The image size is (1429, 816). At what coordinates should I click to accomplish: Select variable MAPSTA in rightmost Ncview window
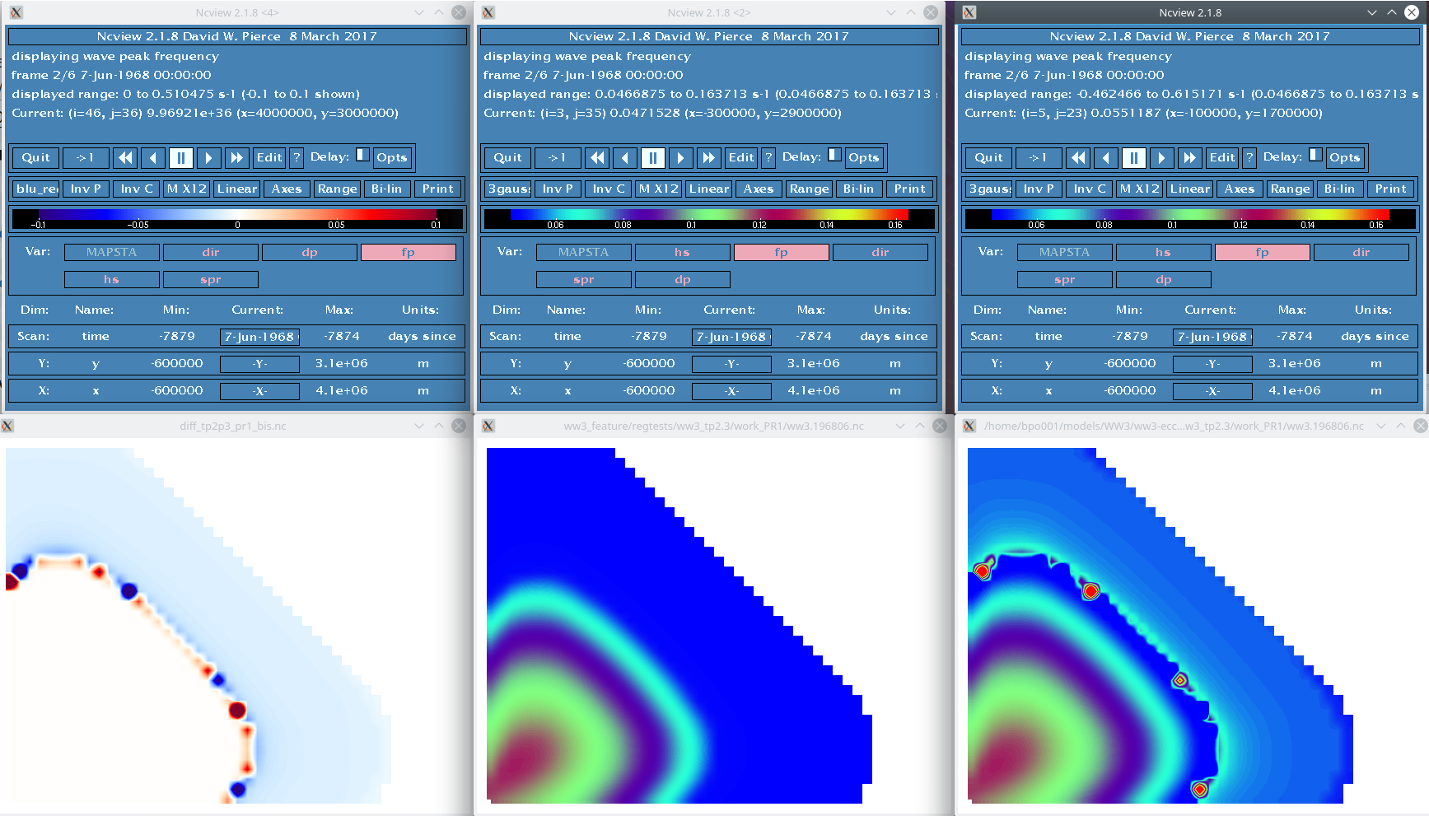[x=1065, y=253]
